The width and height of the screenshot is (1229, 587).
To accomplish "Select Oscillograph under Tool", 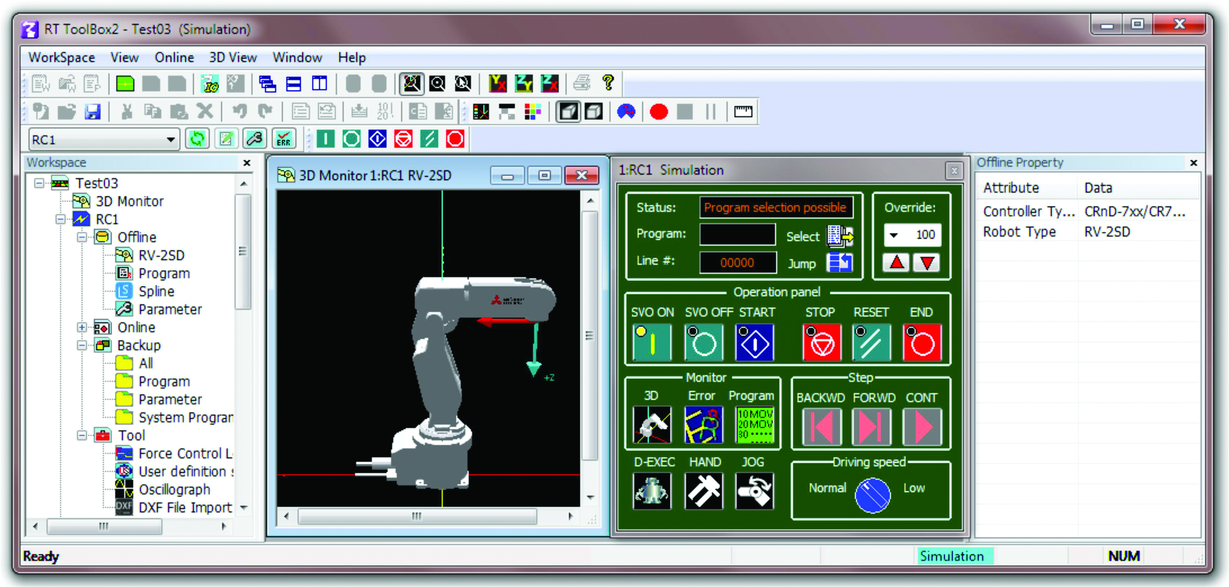I will (174, 489).
